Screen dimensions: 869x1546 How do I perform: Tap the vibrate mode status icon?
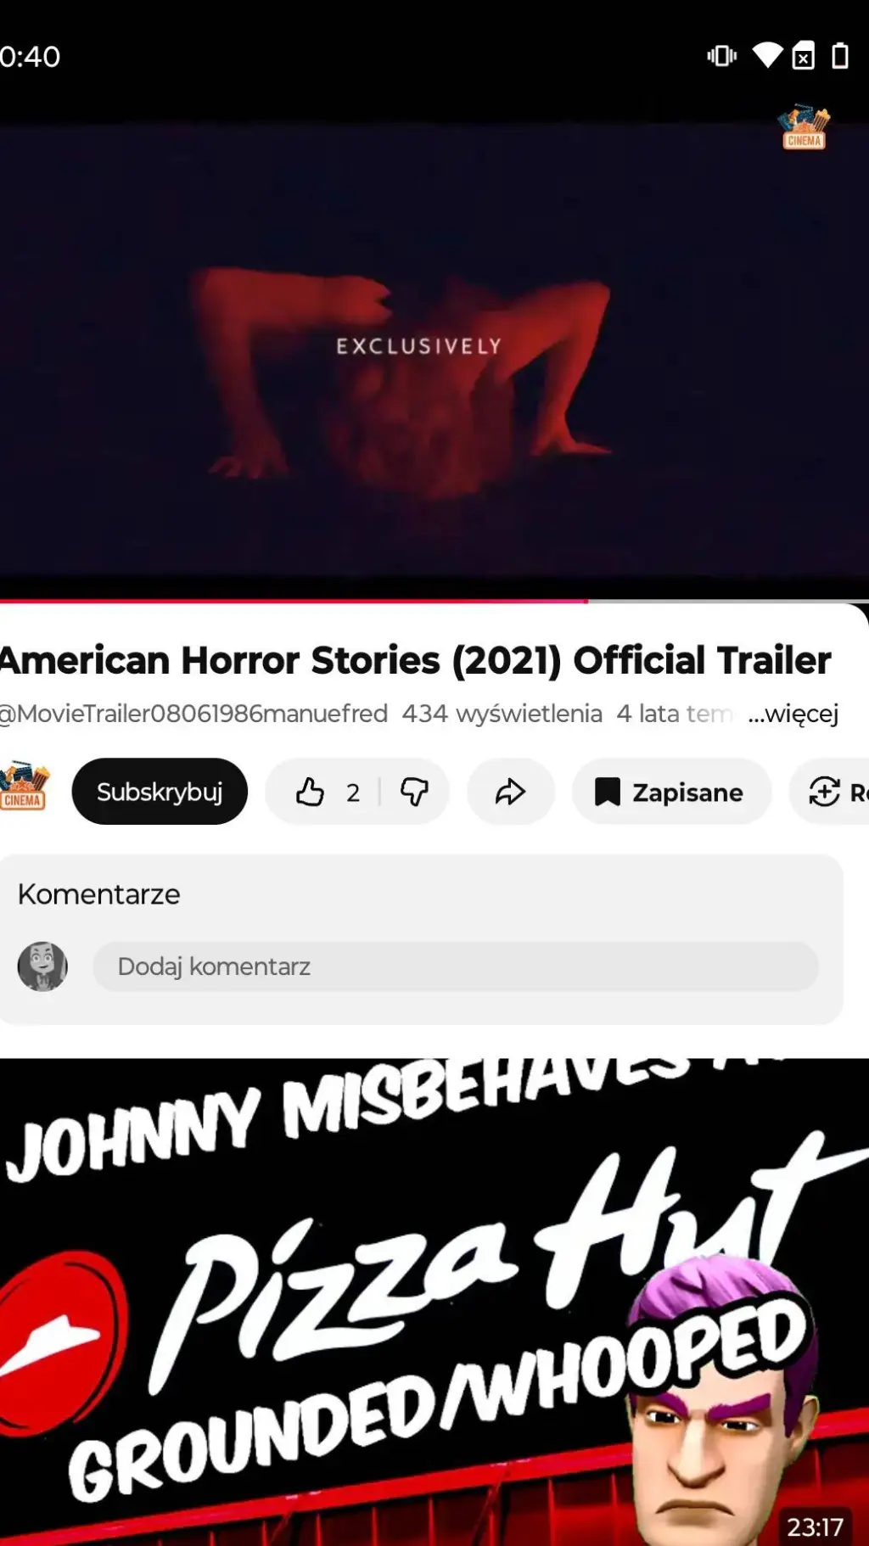pos(722,56)
